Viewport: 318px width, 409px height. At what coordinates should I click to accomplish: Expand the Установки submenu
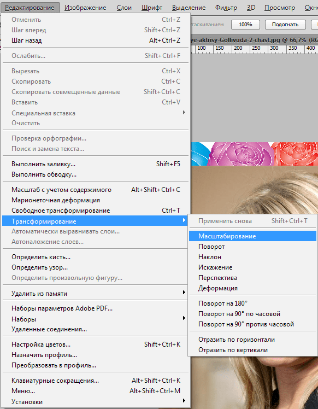tap(96, 402)
